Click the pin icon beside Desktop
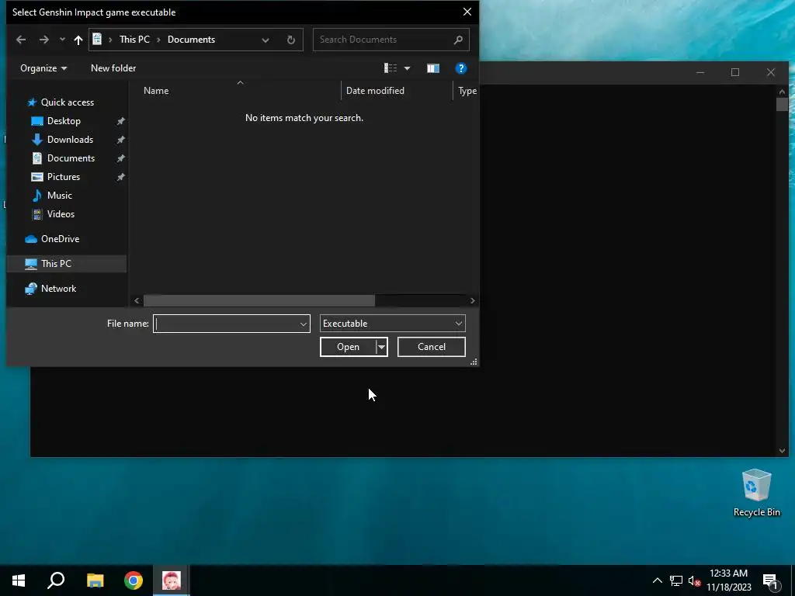This screenshot has height=596, width=795. tap(120, 121)
